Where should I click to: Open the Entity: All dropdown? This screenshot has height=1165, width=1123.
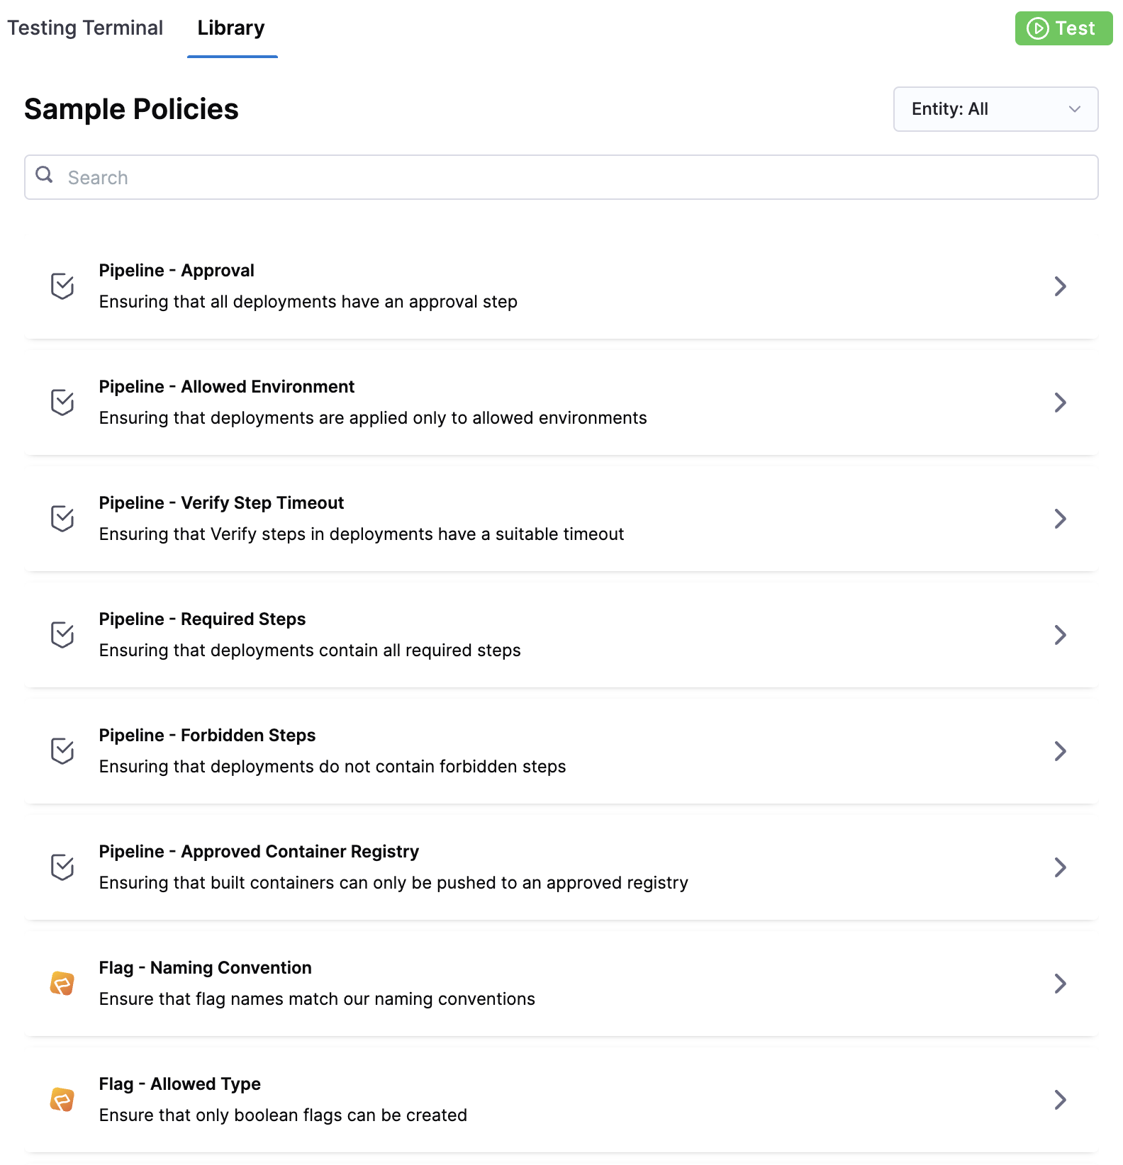pos(995,109)
